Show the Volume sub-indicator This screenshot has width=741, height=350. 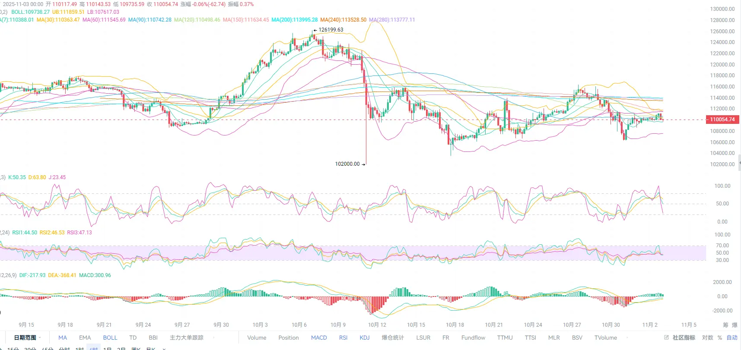257,338
